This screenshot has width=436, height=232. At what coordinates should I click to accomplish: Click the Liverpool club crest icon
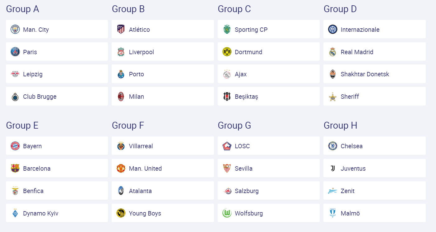click(x=121, y=52)
